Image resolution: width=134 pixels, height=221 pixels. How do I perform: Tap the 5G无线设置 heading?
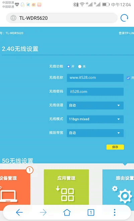(18, 161)
